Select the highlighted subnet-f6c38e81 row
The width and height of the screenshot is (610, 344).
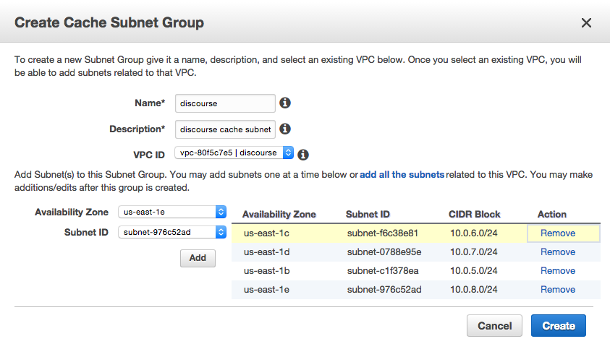(x=416, y=233)
